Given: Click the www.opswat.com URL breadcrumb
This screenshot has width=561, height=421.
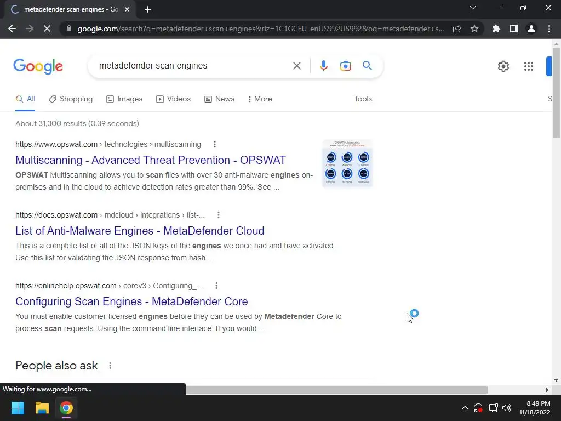Looking at the screenshot, I should tap(108, 144).
